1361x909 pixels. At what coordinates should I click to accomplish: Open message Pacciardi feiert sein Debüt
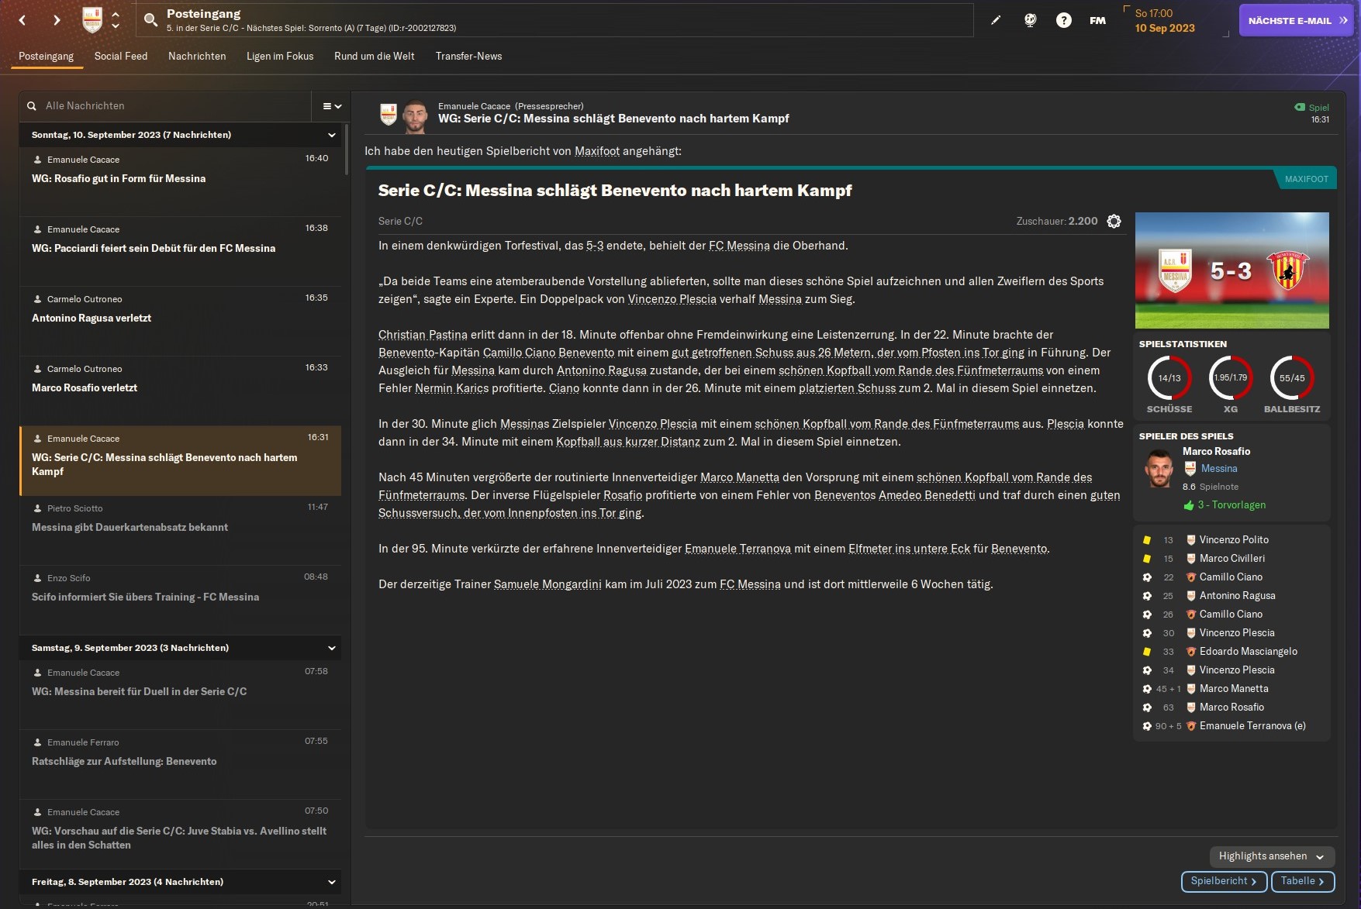pos(180,252)
